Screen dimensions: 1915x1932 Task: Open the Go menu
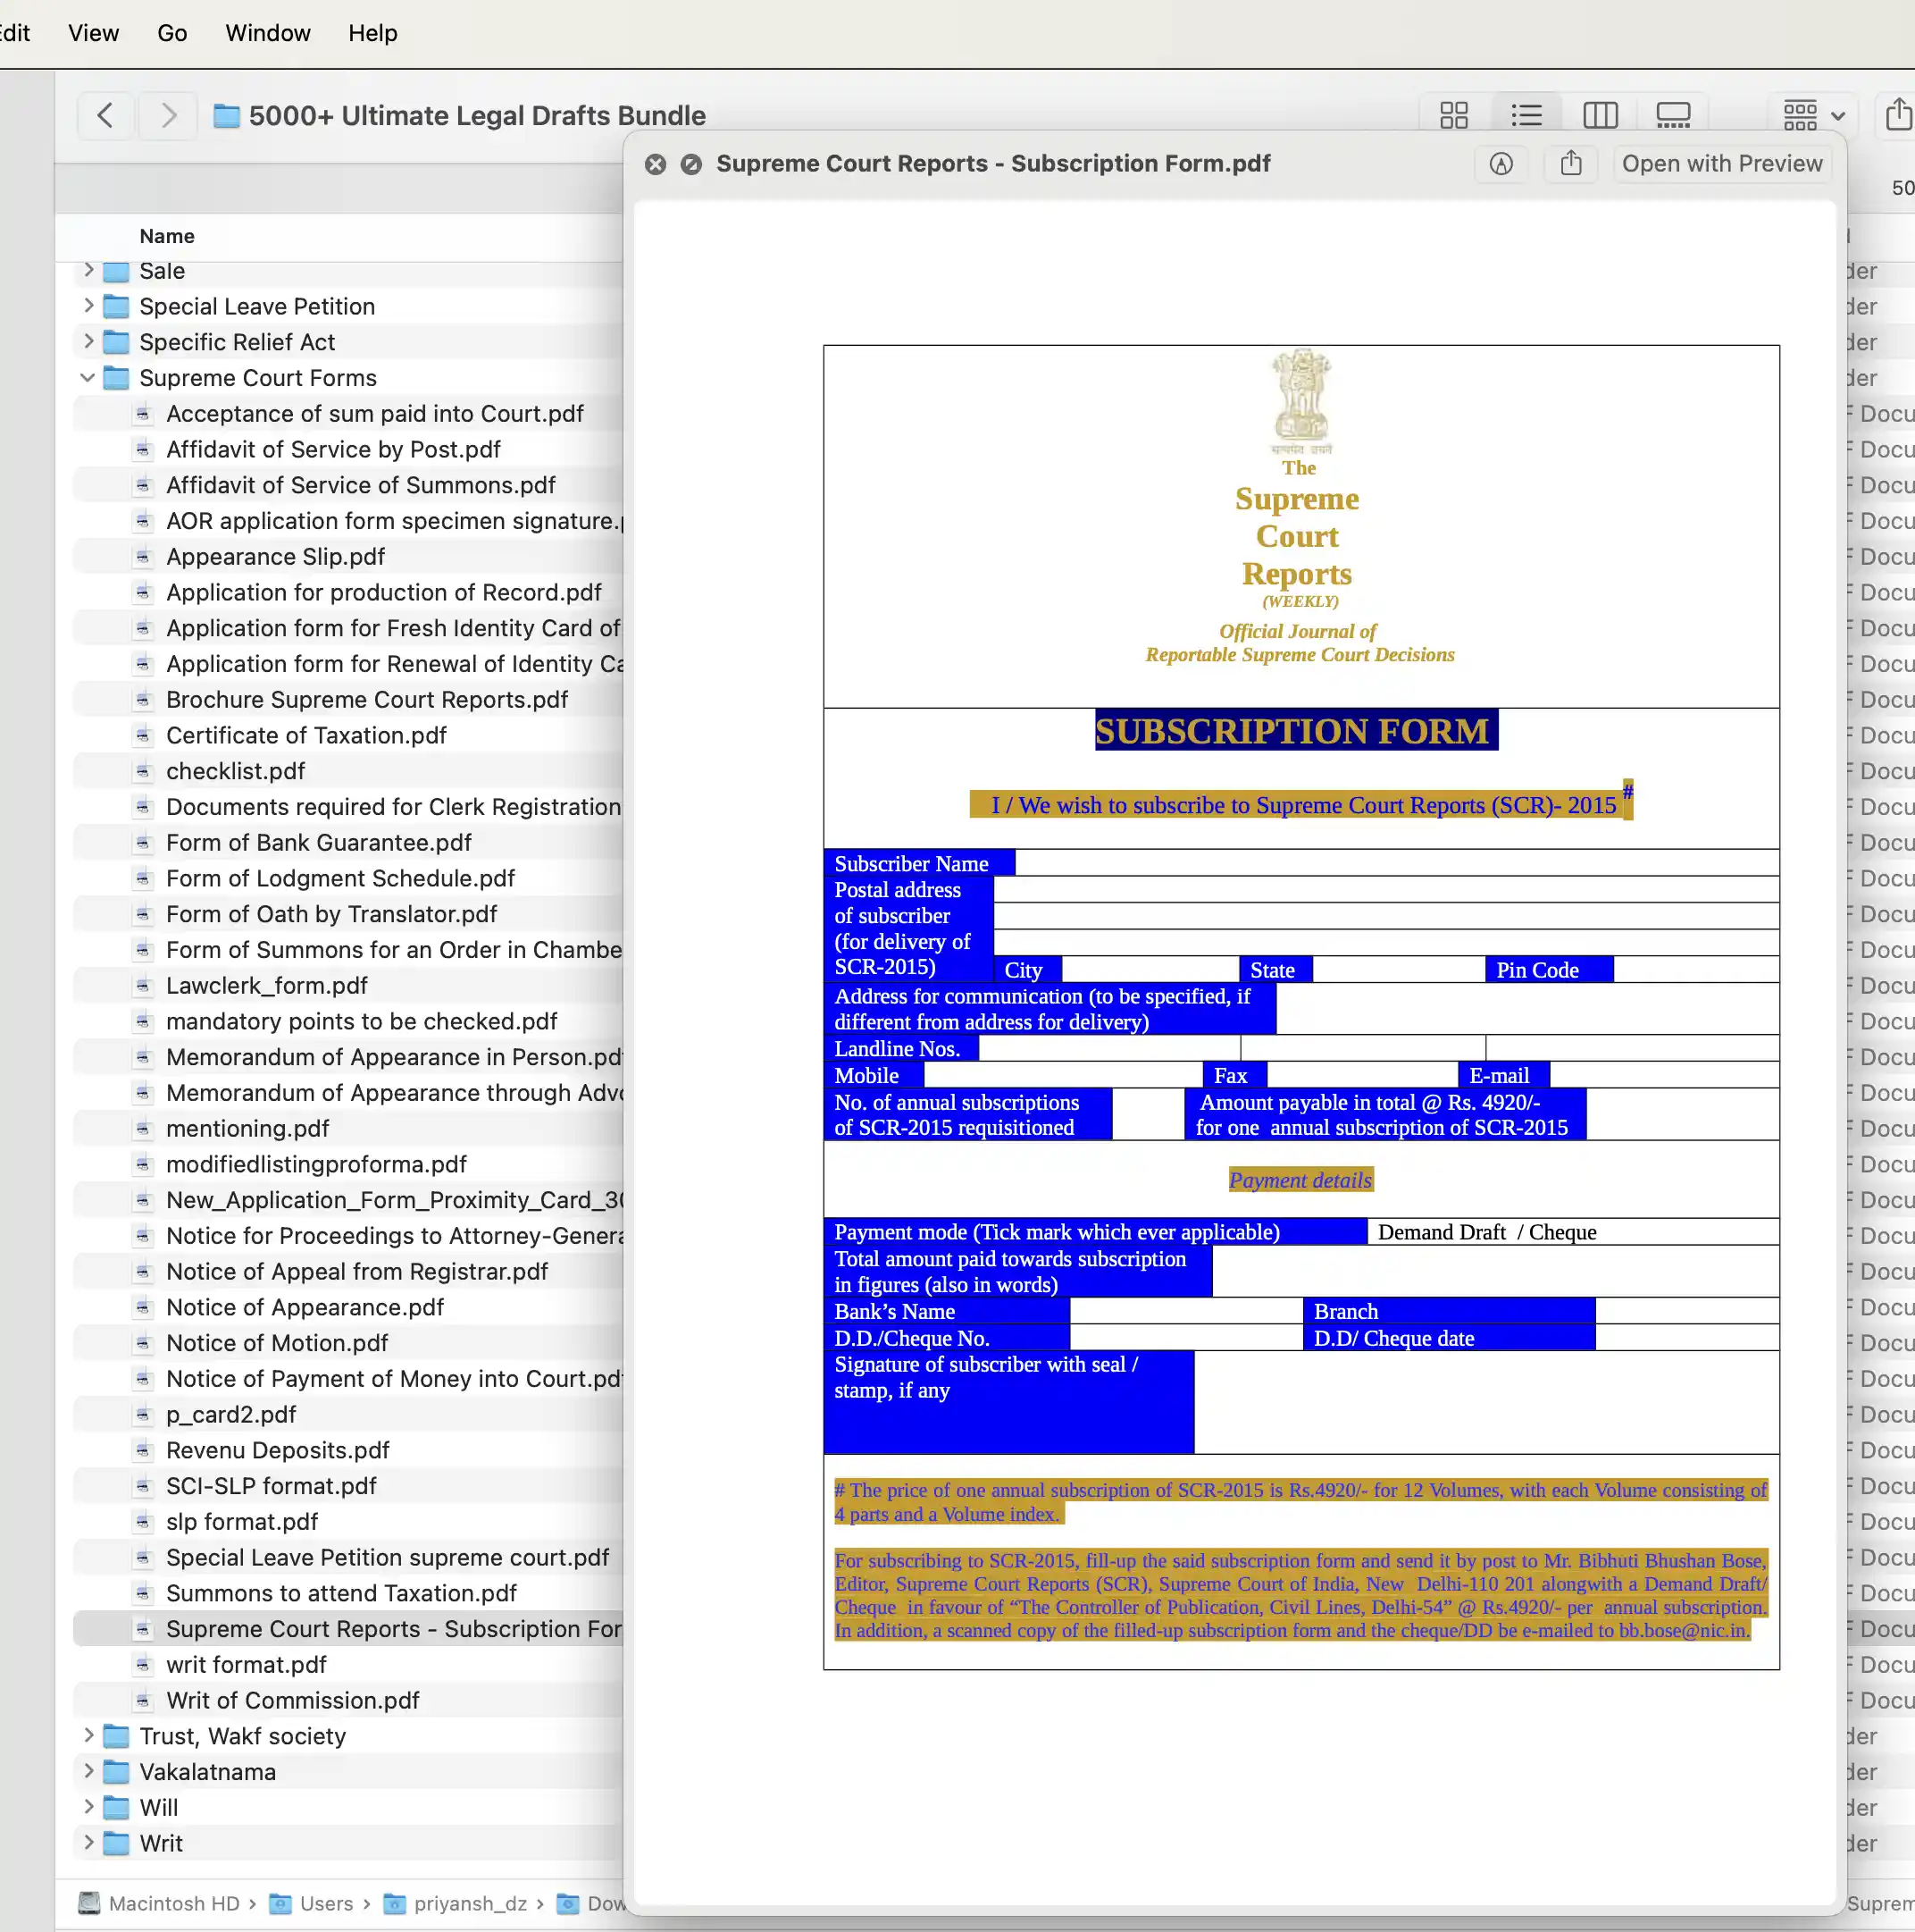(x=171, y=33)
